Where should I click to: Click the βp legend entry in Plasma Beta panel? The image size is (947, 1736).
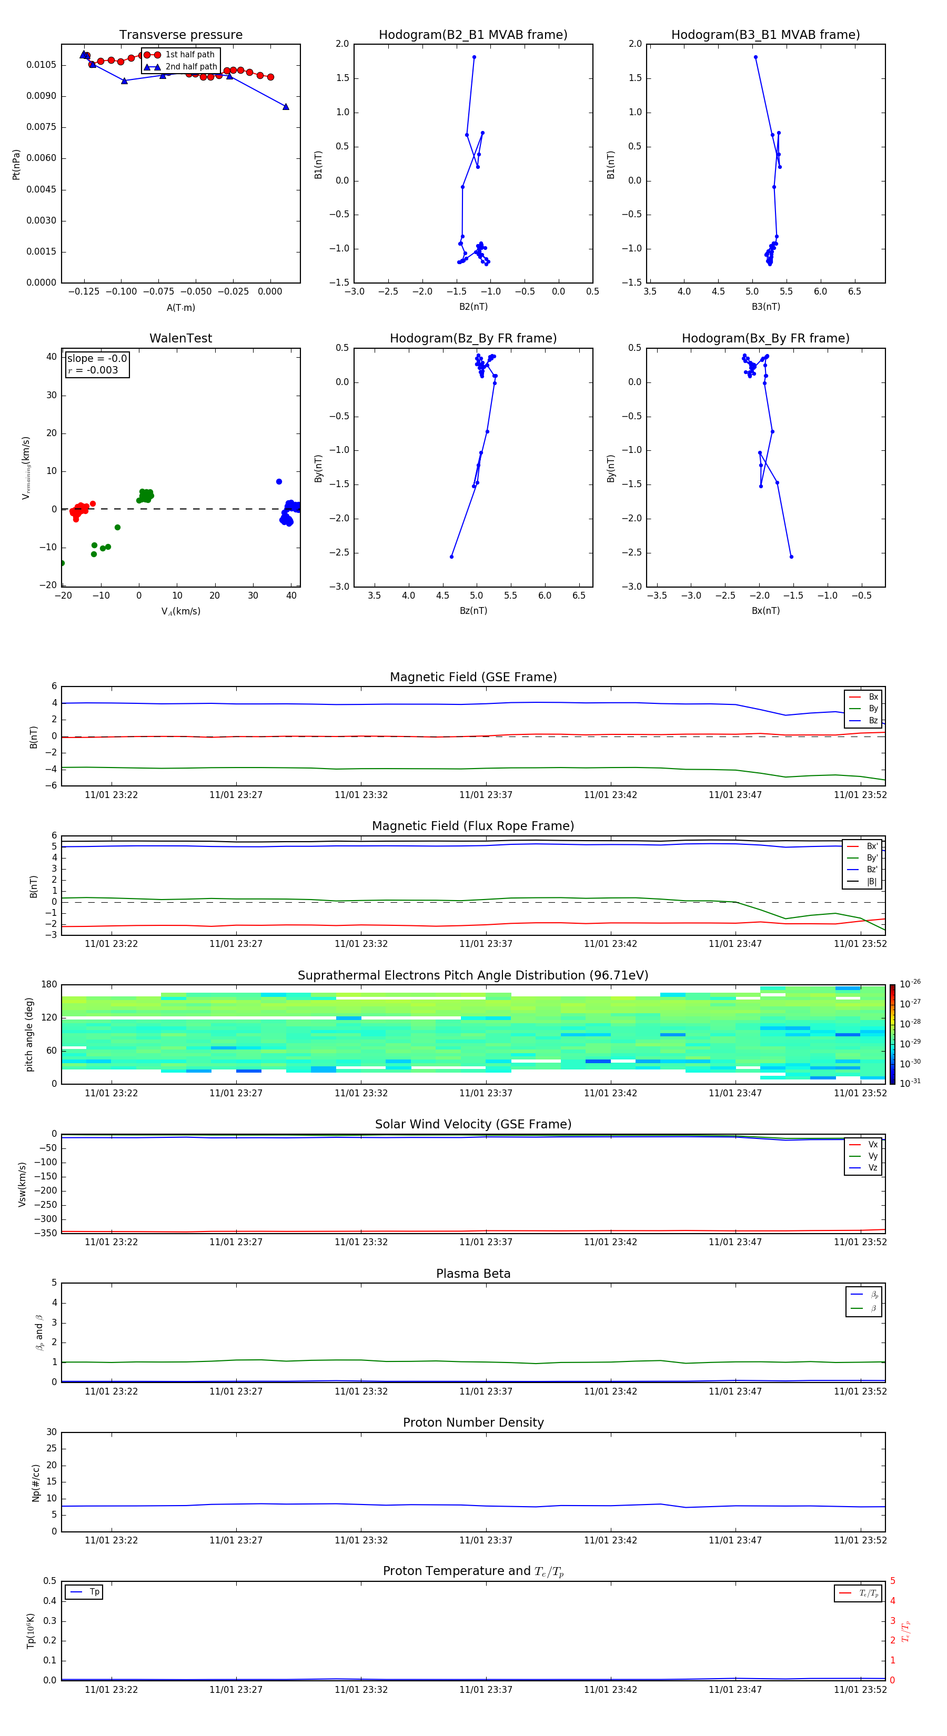864,1295
